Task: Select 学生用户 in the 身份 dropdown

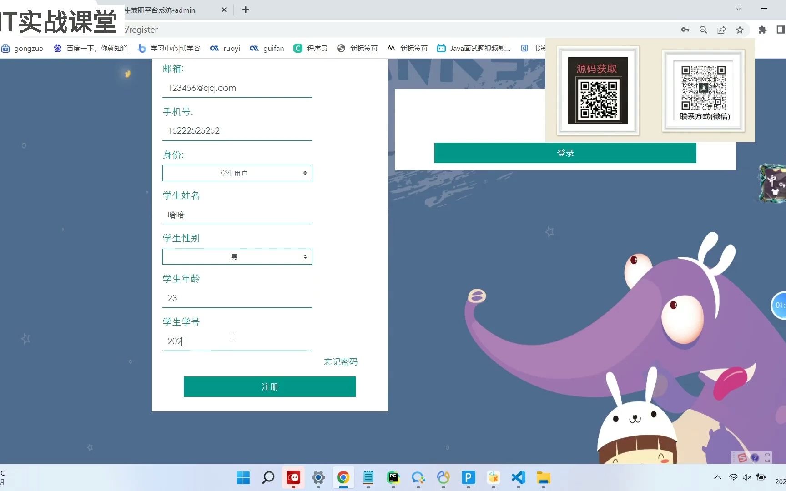Action: pos(237,173)
